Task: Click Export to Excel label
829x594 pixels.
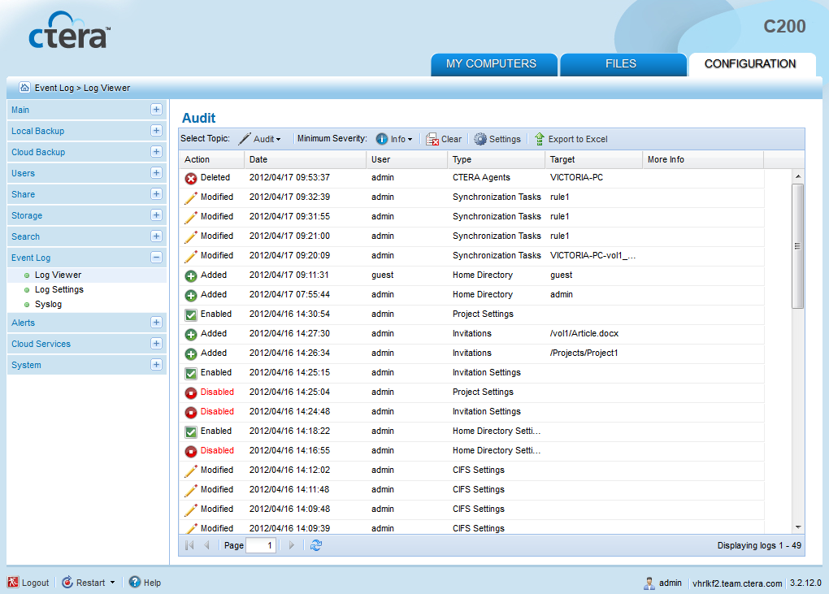Action: point(578,139)
